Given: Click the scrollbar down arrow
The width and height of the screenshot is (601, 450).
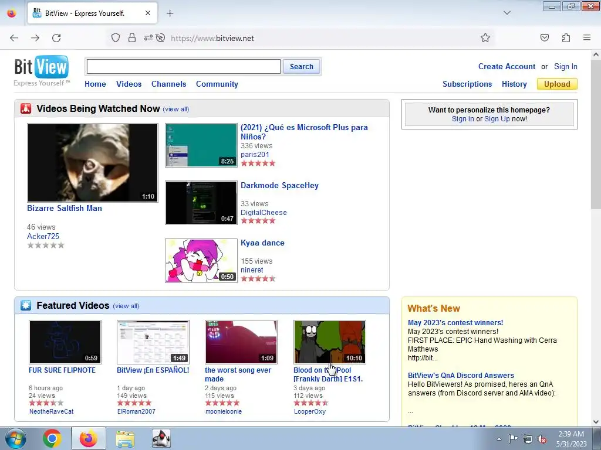Looking at the screenshot, I should pos(596,422).
